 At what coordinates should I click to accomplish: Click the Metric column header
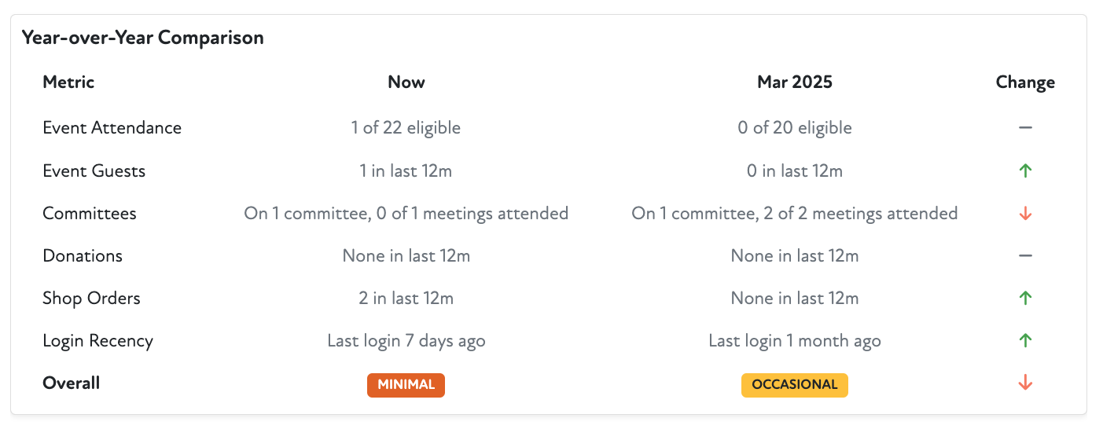68,82
